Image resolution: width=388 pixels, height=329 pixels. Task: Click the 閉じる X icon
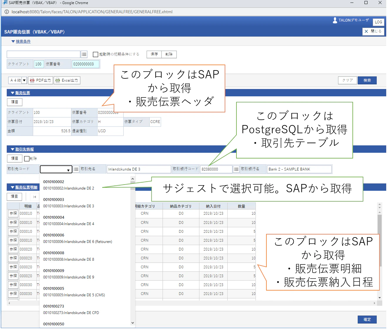[x=366, y=31]
